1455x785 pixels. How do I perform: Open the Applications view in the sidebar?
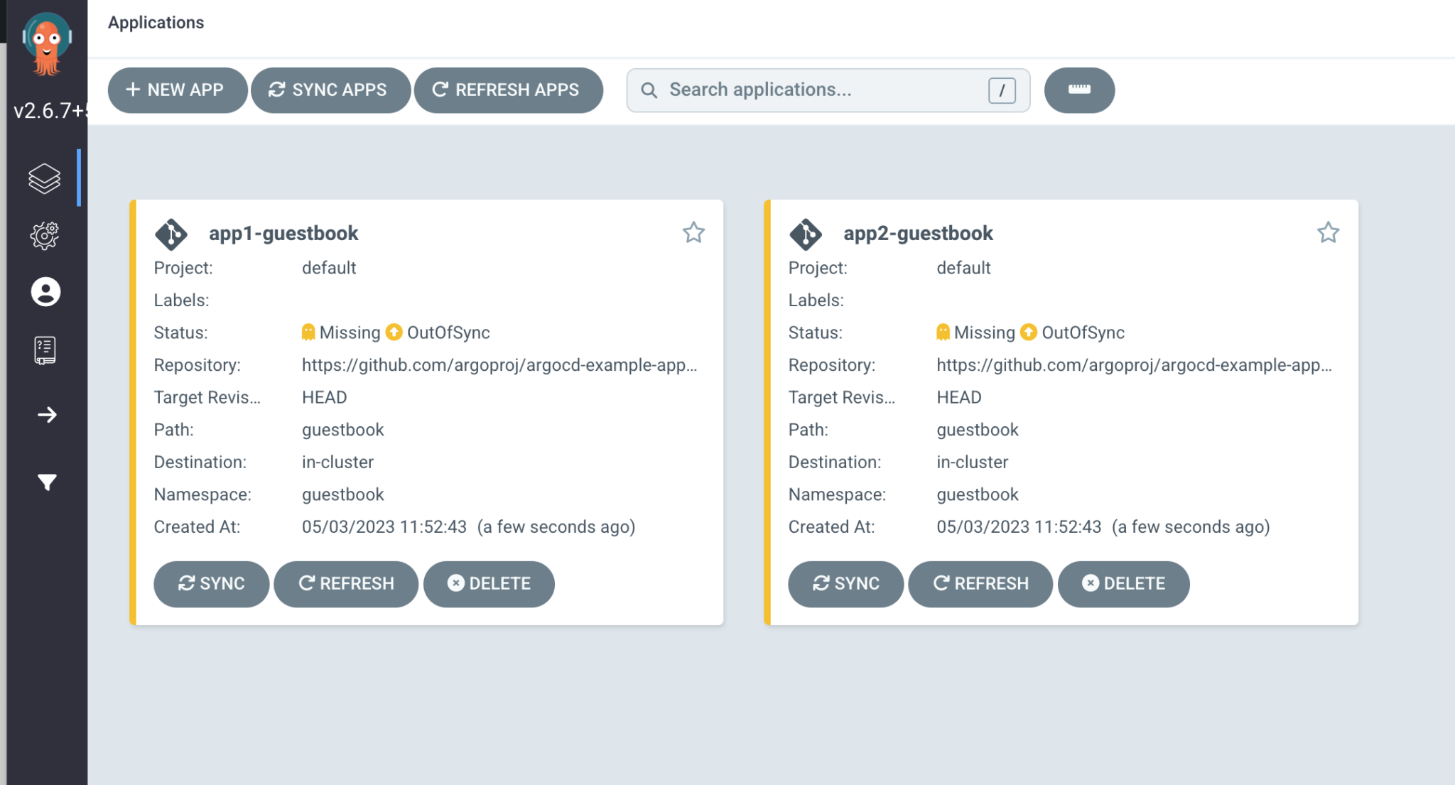tap(45, 178)
